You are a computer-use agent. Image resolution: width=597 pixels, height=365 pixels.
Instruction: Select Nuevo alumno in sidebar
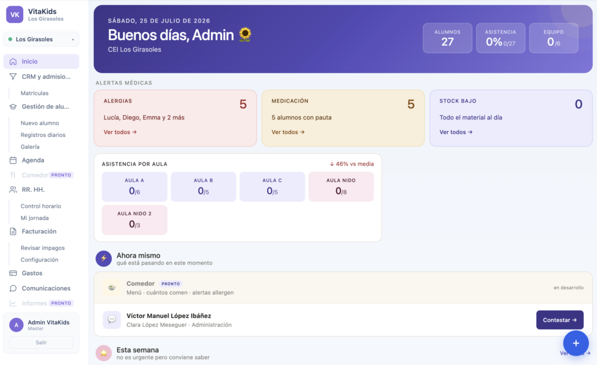tap(40, 123)
